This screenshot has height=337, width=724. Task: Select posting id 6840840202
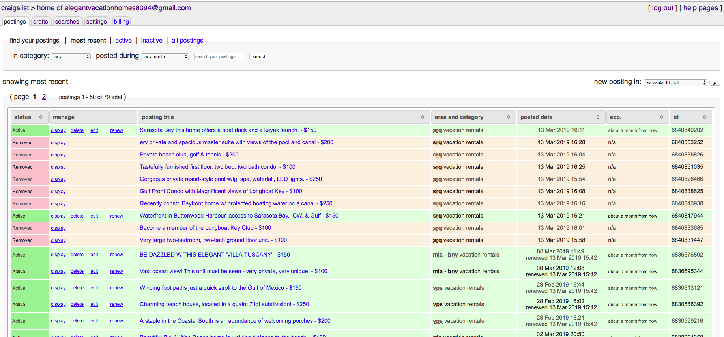click(687, 130)
